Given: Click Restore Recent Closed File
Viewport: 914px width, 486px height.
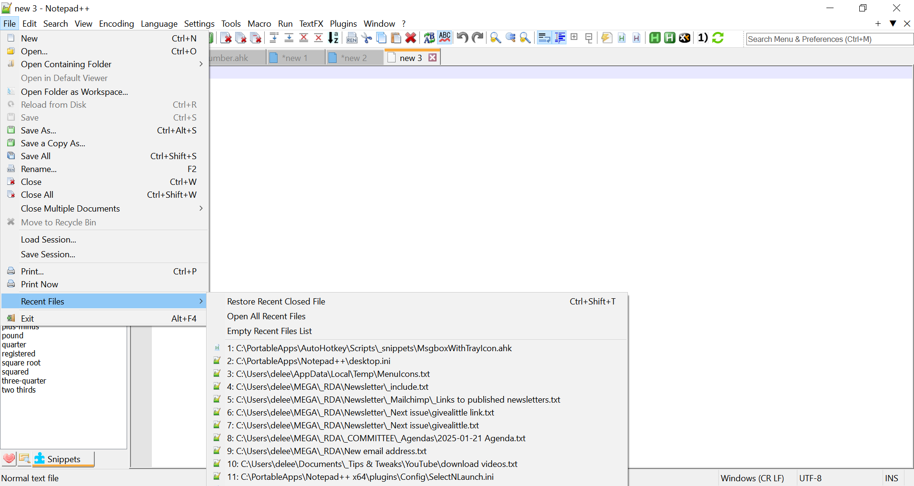Looking at the screenshot, I should click(417, 301).
